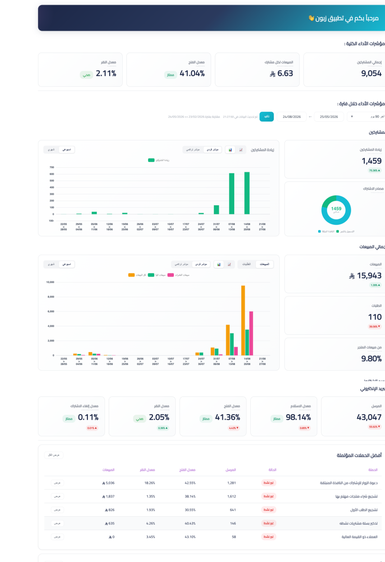Click the إجمالي المشتركين 9,054 card
Viewport: 385px width, 562px height.
[x=344, y=70]
